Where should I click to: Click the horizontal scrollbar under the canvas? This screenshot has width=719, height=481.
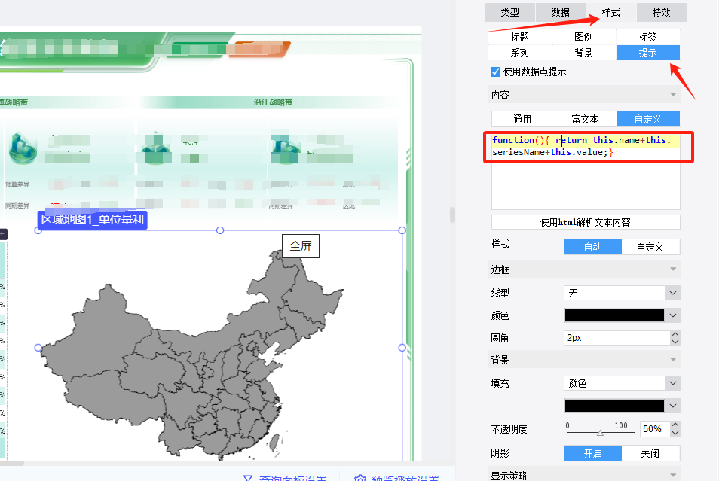(x=12, y=463)
